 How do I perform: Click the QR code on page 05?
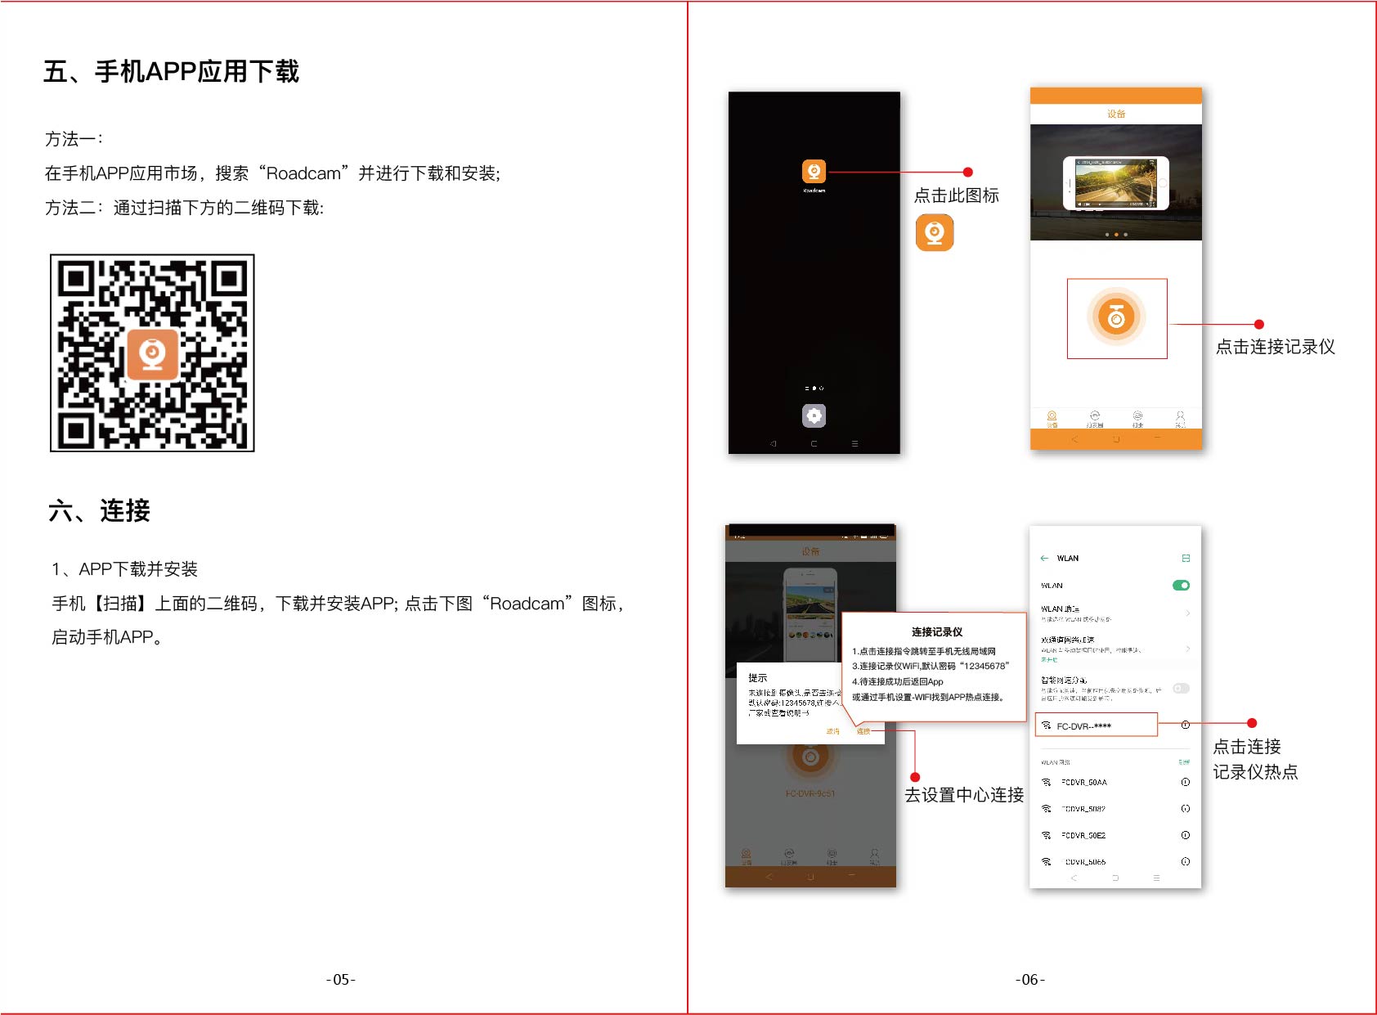click(x=152, y=353)
